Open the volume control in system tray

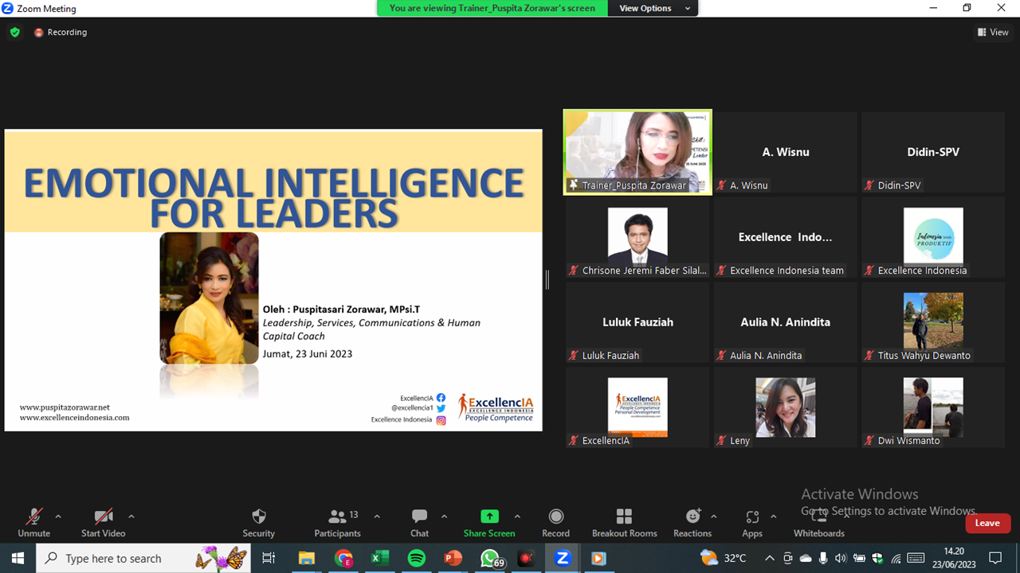(x=842, y=558)
